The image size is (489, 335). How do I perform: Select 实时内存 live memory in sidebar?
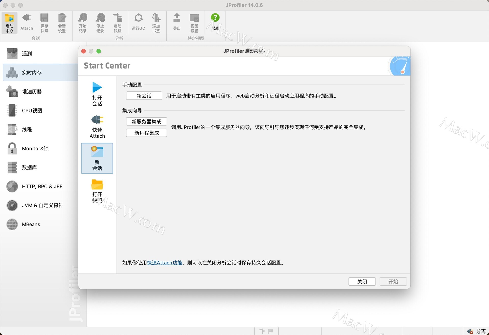(x=41, y=73)
